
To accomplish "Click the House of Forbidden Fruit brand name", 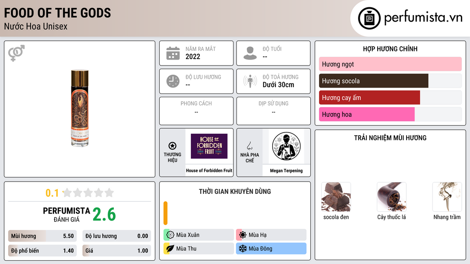I will point(209,170).
